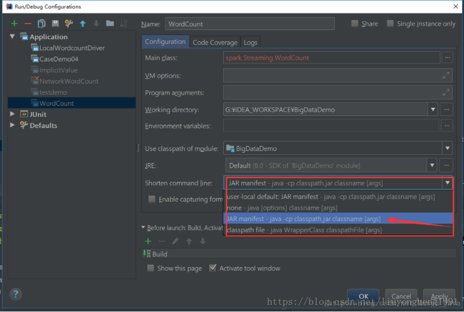
Task: Enable Single instance only checkbox
Action: pyautogui.click(x=390, y=23)
